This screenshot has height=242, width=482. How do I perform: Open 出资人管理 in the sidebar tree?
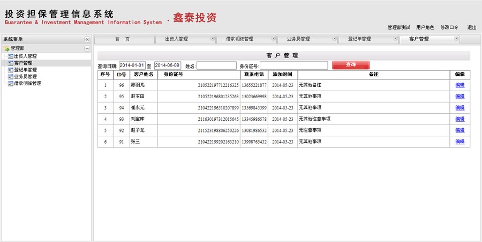(25, 56)
